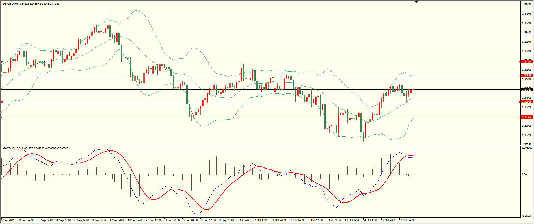Click the 1.37400 label on price axis
Image resolution: width=534 pixels, height=224 pixels.
tap(526, 5)
